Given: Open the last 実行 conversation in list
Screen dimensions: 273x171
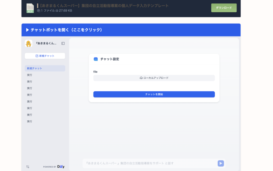Looking at the screenshot, I should [30, 121].
